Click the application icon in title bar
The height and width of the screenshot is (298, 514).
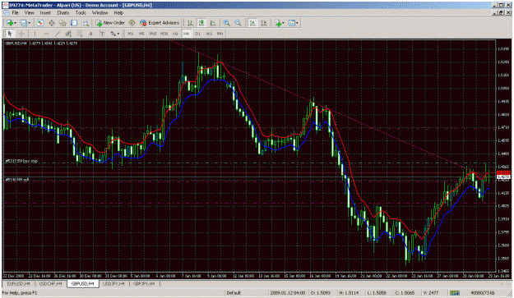coord(6,5)
